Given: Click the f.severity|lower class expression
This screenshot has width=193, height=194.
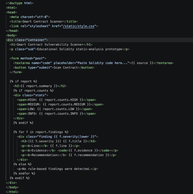Looking at the screenshot, I should (74, 136).
